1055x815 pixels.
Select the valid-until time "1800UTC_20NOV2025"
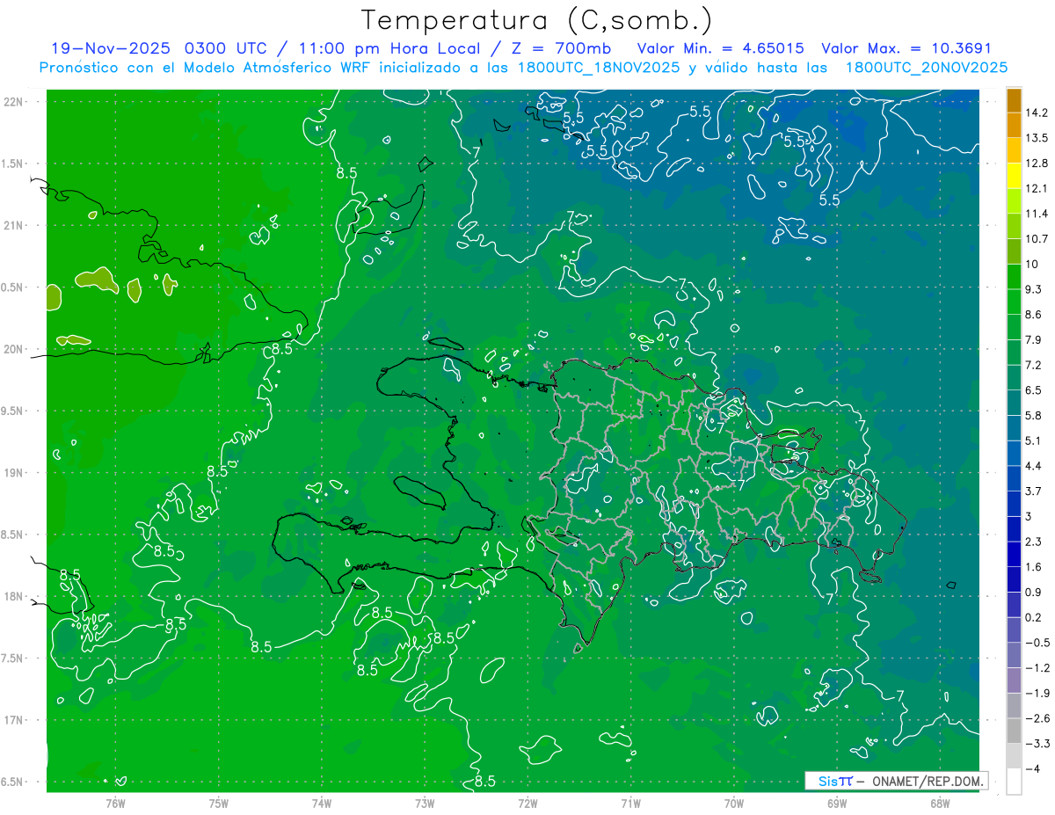(926, 68)
